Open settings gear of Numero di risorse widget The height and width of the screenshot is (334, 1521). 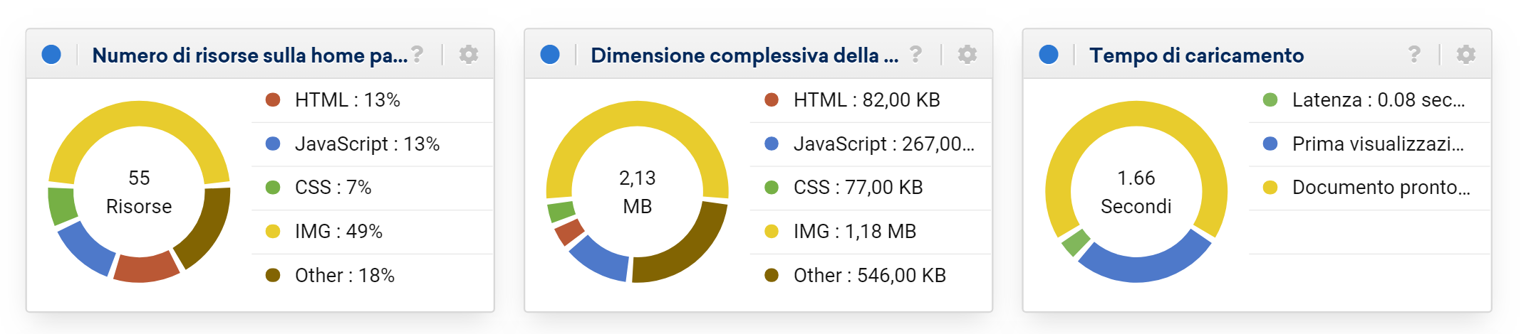click(x=468, y=54)
